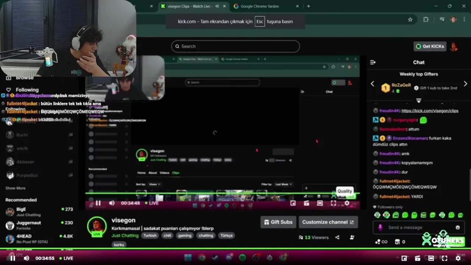The height and width of the screenshot is (265, 471).
Task: Share the channel via share icon
Action: (x=337, y=237)
